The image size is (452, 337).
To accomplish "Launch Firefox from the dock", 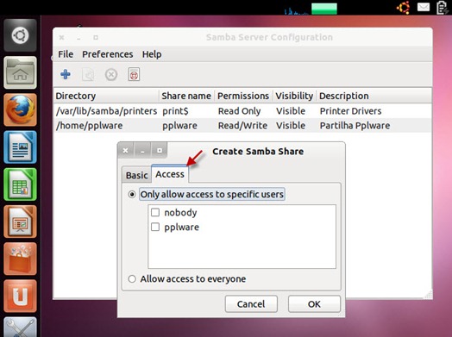I will coord(20,109).
